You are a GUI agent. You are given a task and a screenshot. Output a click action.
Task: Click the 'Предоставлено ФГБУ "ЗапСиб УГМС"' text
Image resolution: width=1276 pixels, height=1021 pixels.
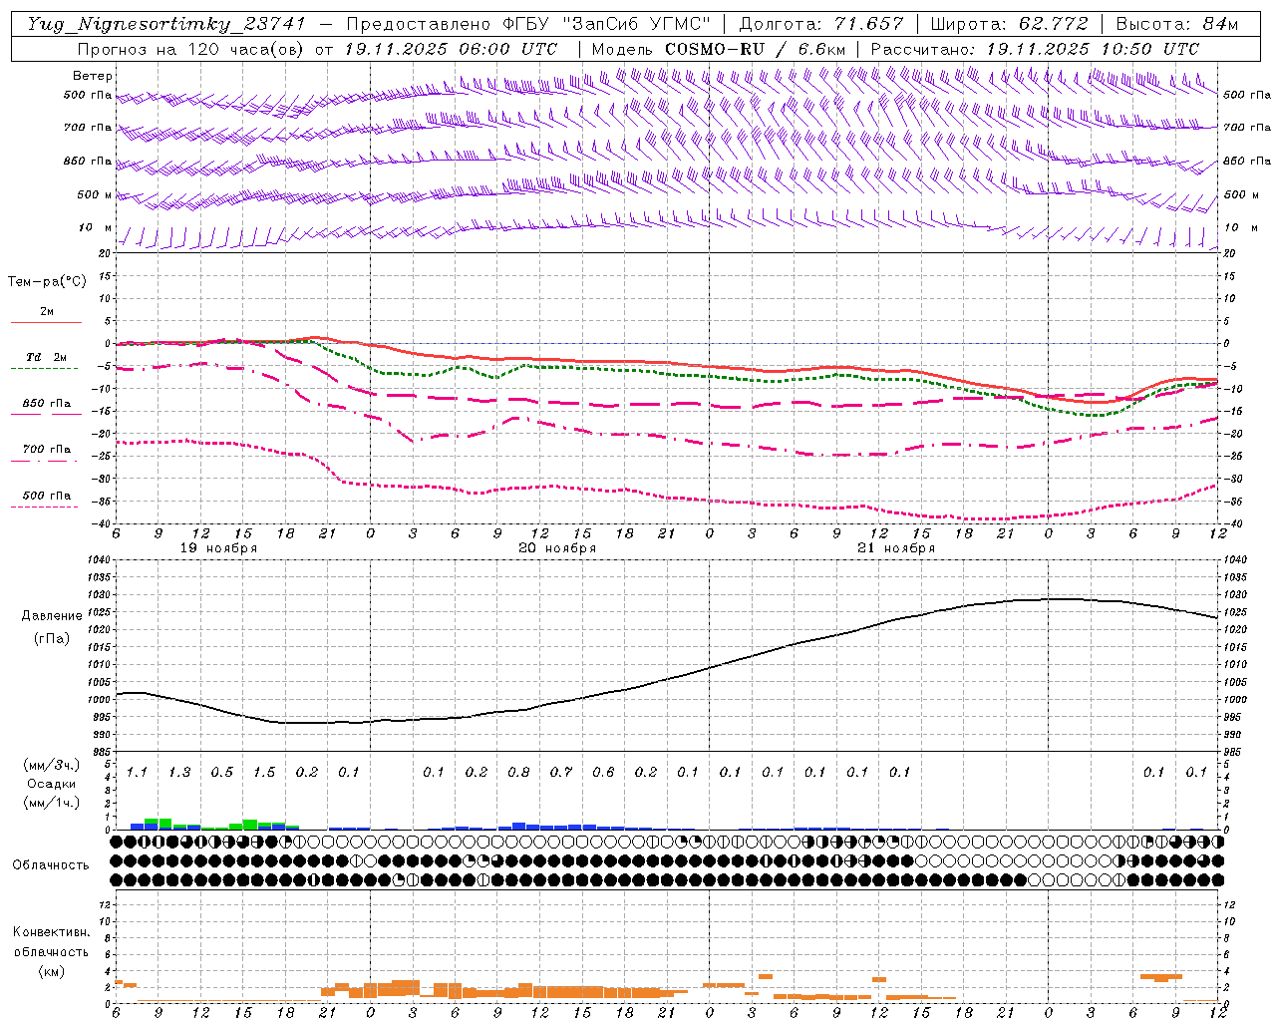tap(528, 24)
